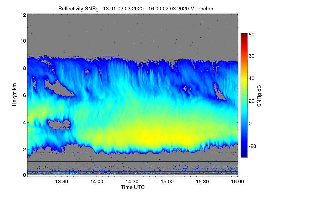Viewport: 313px width, 208px height.
Task: Click the 6 height axis tick label
Action: (24, 95)
